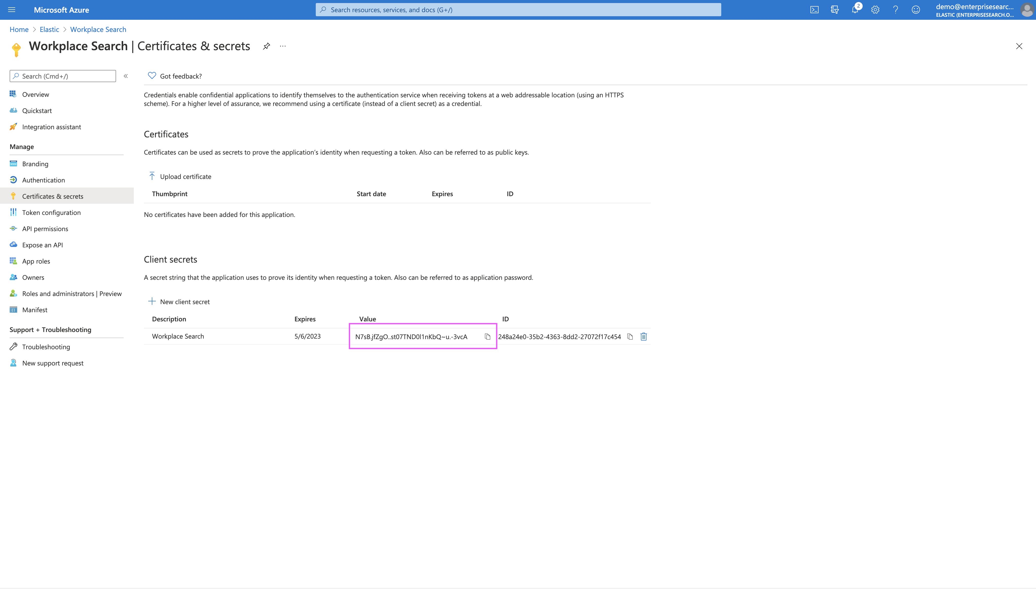Image resolution: width=1036 pixels, height=589 pixels.
Task: Open portal settings gear
Action: point(875,10)
